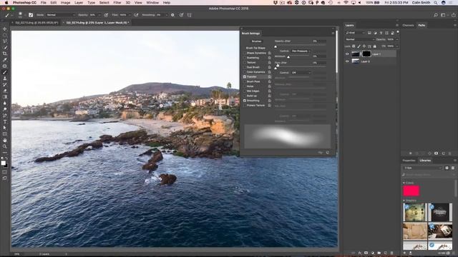Viewport: 458px width, 257px height.
Task: Open layer filter Kind dropdown
Action: pyautogui.click(x=355, y=33)
